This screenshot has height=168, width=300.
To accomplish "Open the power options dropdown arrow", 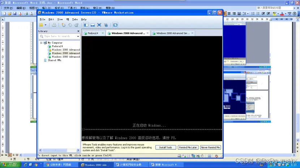I will [46, 25].
